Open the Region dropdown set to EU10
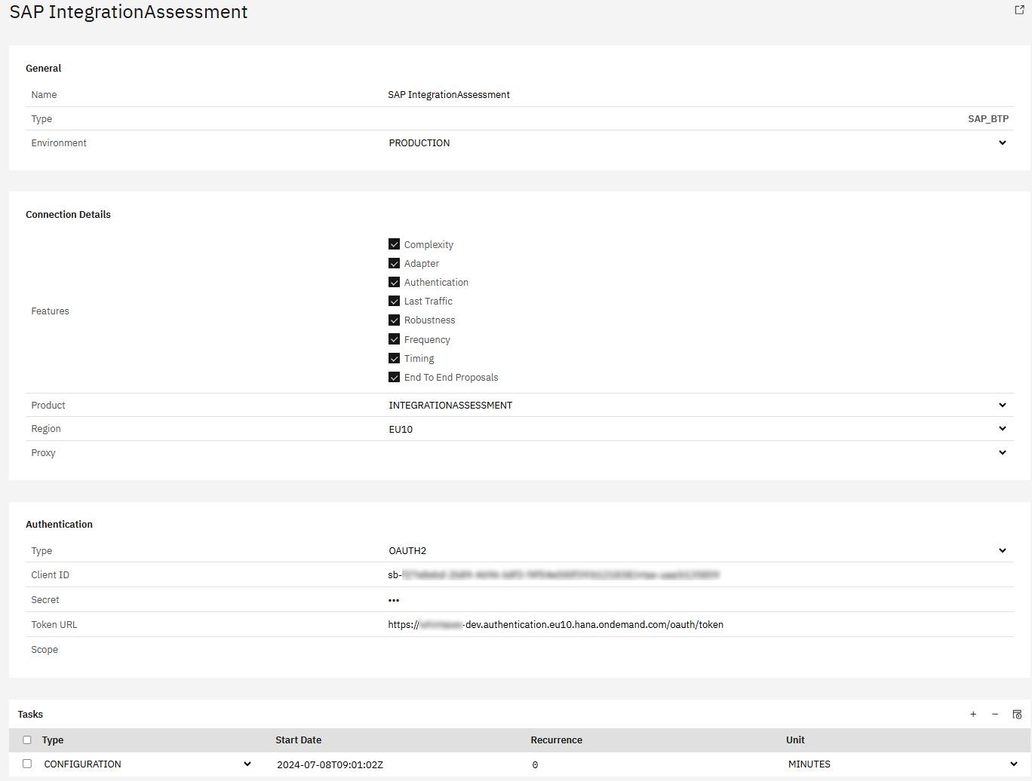The image size is (1032, 781). (x=1003, y=428)
